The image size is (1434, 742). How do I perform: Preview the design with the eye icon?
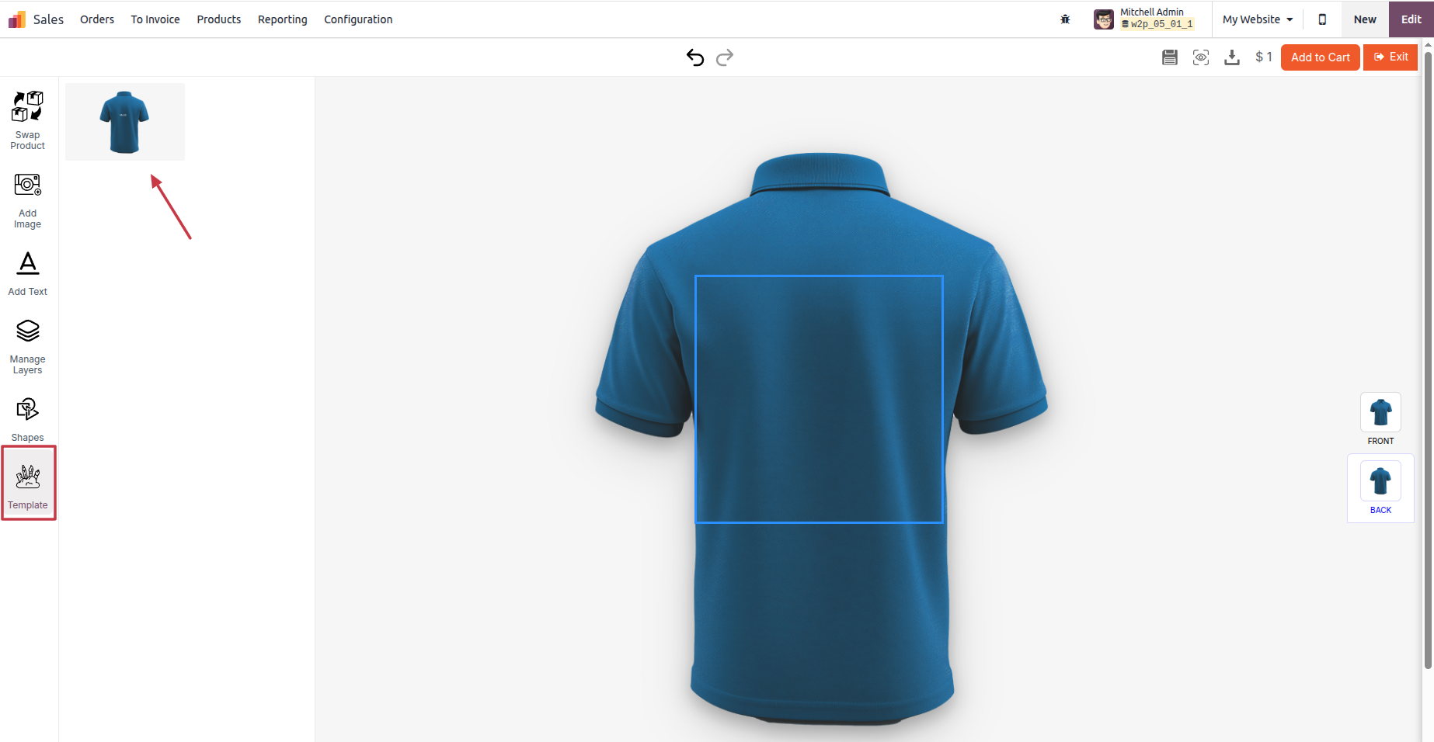tap(1201, 57)
